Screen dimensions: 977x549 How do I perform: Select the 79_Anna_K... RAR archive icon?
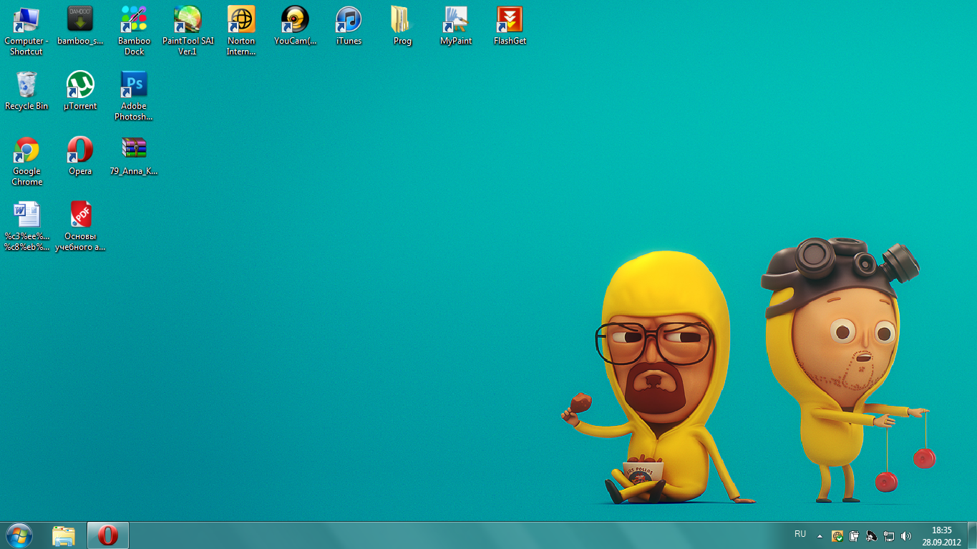coord(134,156)
